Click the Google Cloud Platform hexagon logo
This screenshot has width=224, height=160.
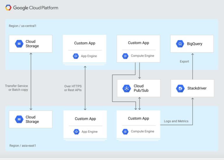click(8, 8)
